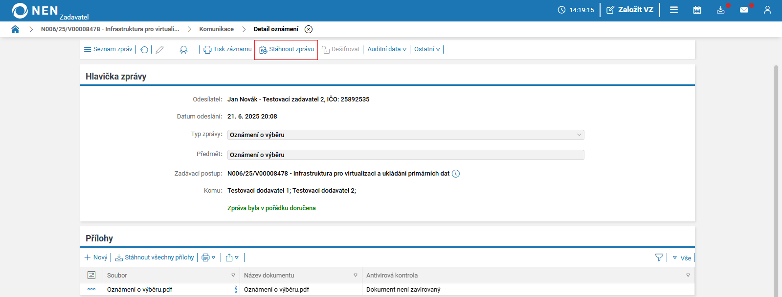Viewport: 782px width, 297px height.
Task: Click Stáhnout všechny přílohy
Action: [155, 257]
